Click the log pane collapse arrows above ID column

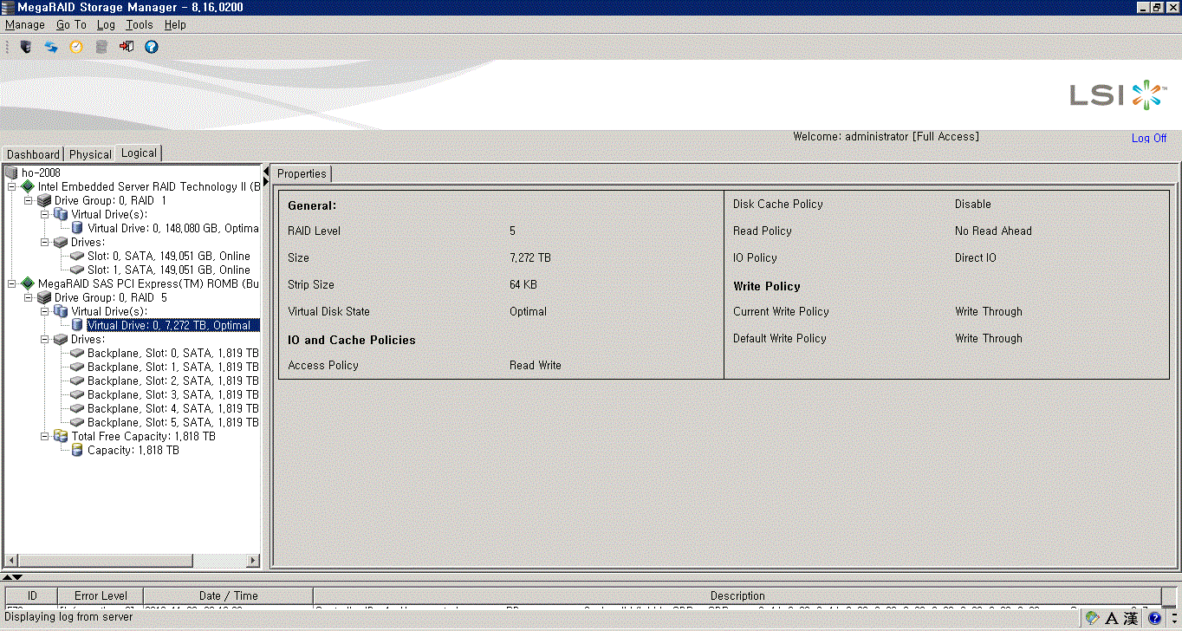tap(12, 577)
